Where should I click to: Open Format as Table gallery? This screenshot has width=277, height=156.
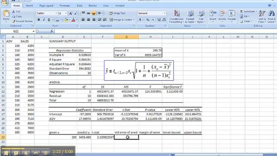(190, 17)
